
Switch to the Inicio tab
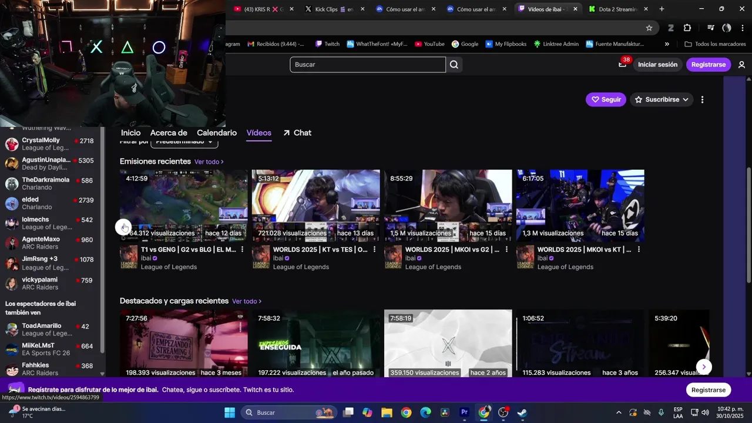130,133
